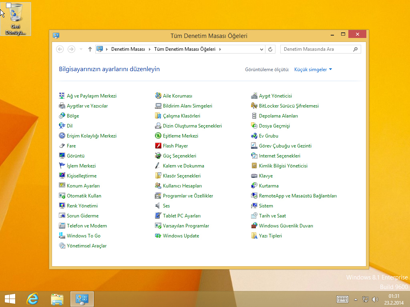Expand the breadcrumb arrow after Denetim Masası
Viewport: 410px width, 307px height.
click(150, 49)
